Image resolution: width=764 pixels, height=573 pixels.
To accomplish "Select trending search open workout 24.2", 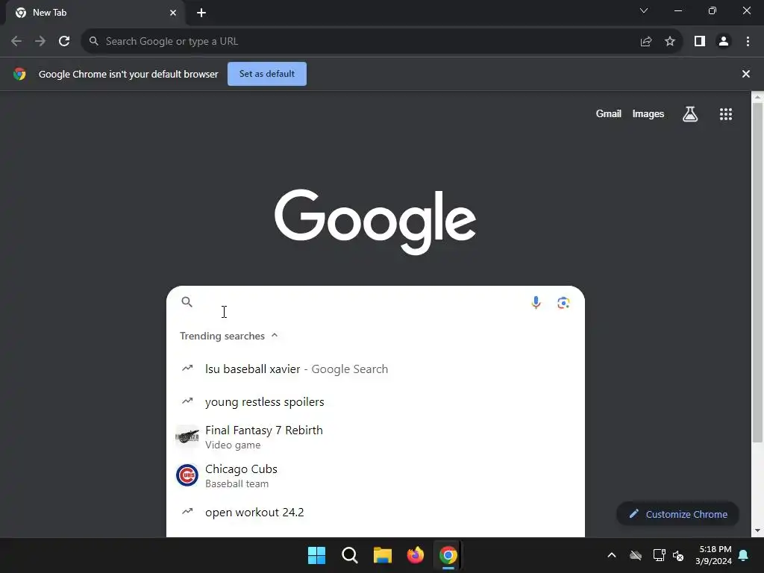I will click(375, 512).
